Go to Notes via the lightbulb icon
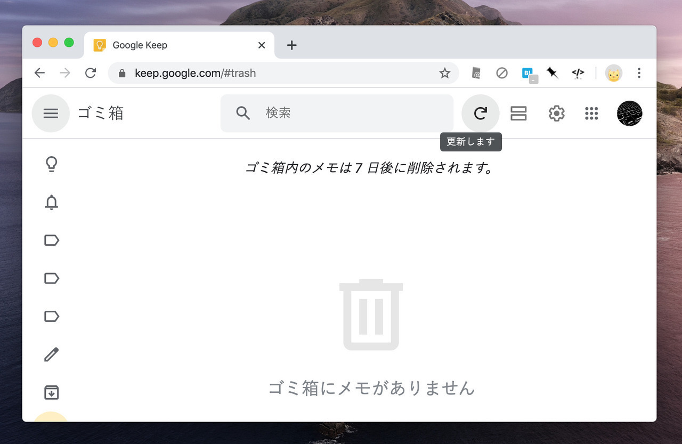The width and height of the screenshot is (682, 444). pyautogui.click(x=51, y=164)
